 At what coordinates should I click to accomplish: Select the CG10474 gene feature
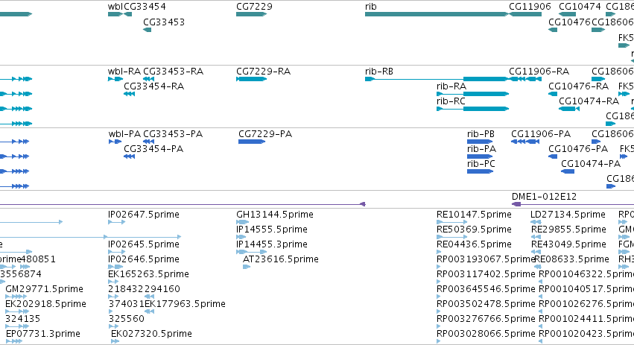[567, 14]
